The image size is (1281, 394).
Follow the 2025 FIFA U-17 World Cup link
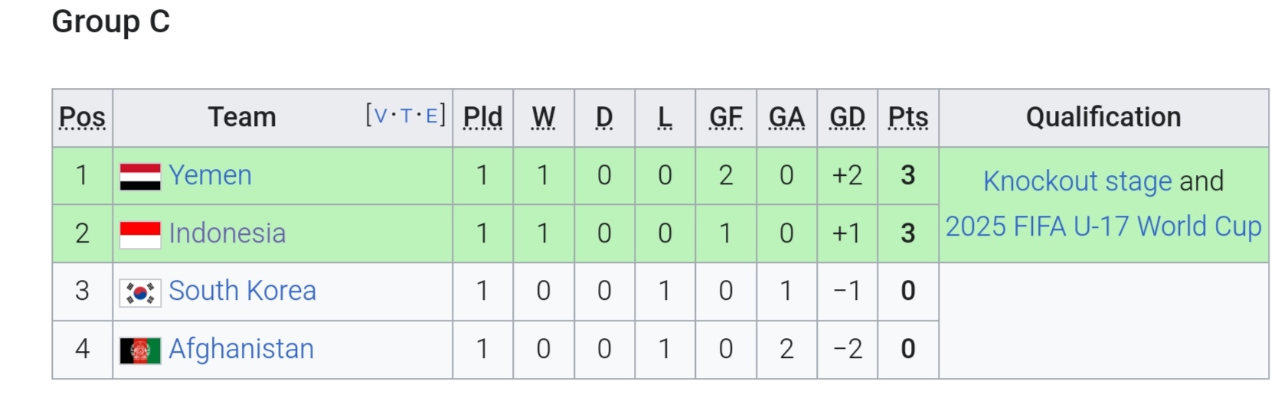pyautogui.click(x=1103, y=226)
